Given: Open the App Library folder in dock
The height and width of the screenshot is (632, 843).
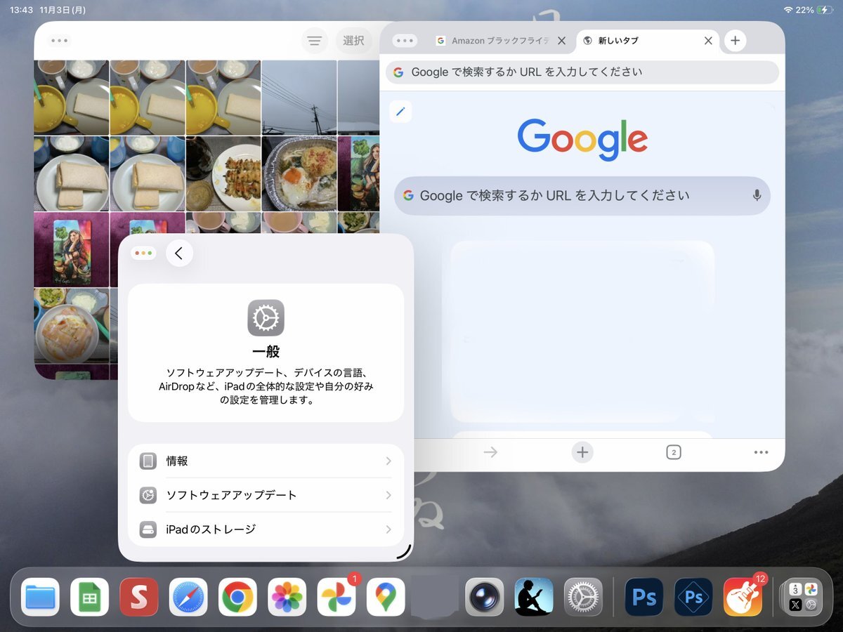Looking at the screenshot, I should point(802,597).
